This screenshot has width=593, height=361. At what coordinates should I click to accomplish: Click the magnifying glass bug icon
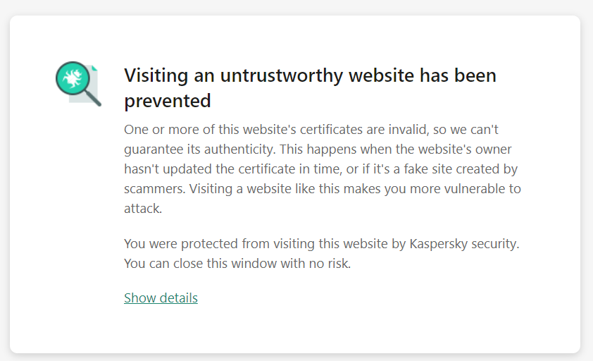(77, 83)
